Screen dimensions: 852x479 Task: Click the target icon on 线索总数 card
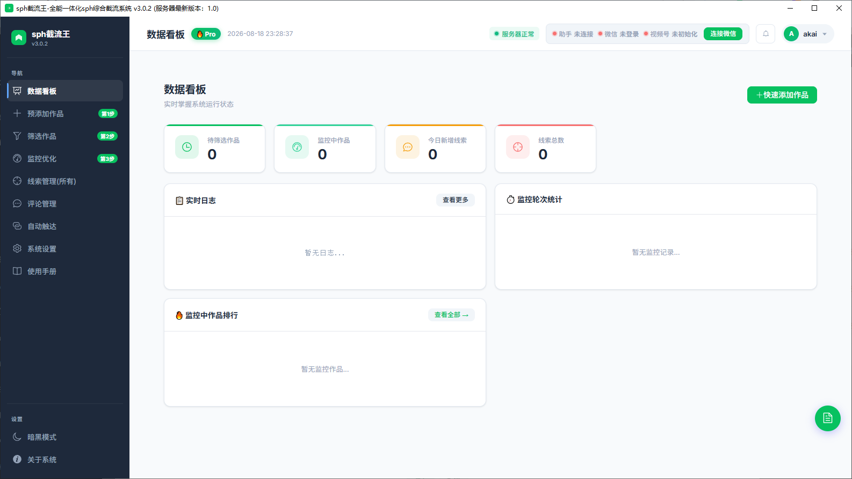point(518,147)
